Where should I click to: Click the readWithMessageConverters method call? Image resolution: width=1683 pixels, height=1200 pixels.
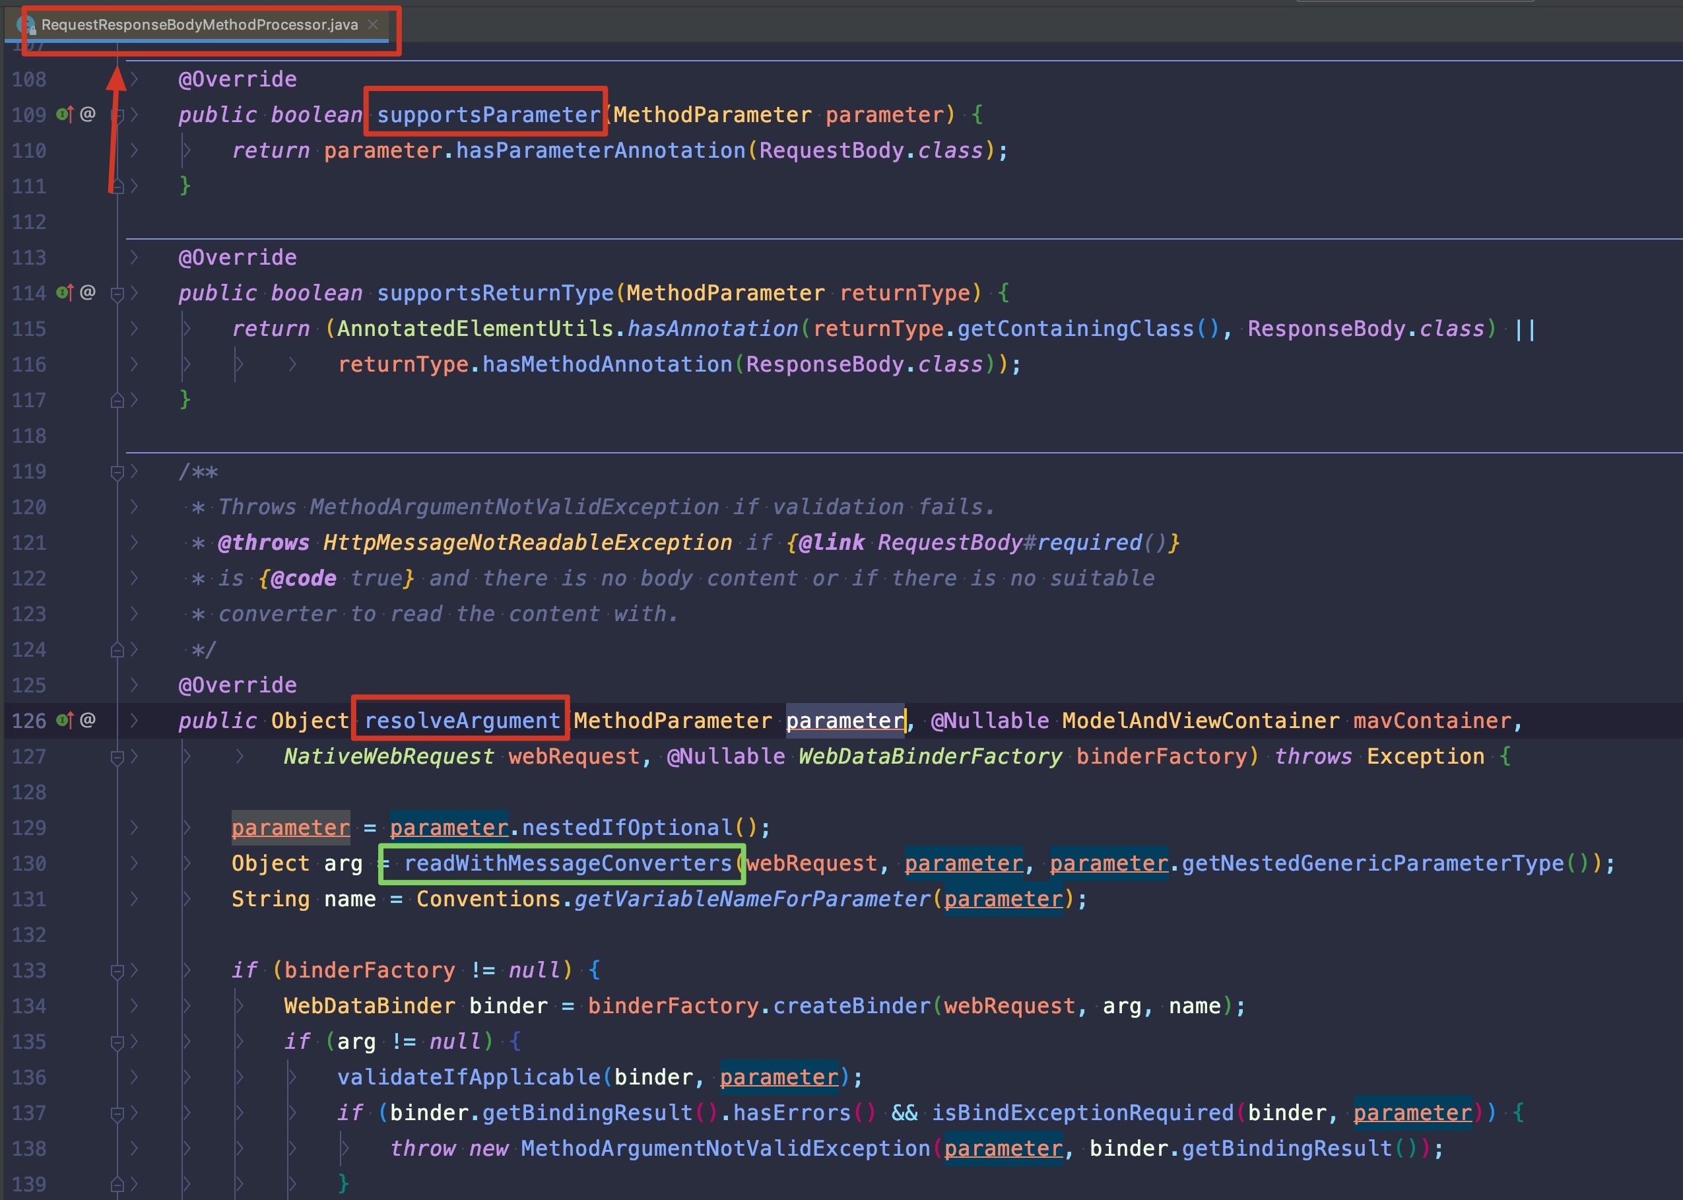[x=568, y=863]
